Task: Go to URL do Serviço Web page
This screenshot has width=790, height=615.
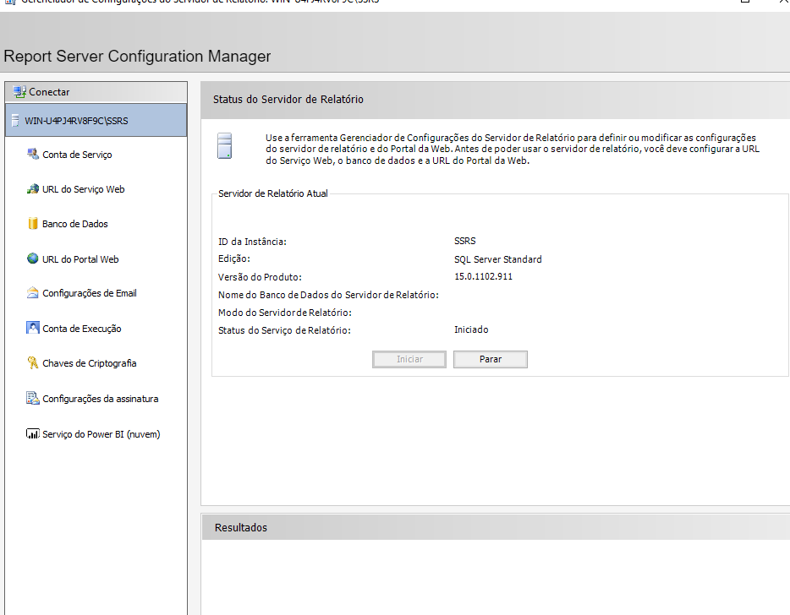Action: 84,189
